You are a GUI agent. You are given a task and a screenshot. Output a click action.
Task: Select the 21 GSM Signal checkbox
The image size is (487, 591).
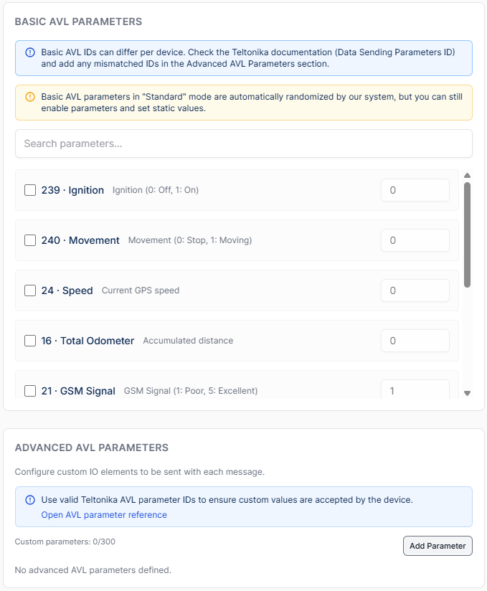30,391
